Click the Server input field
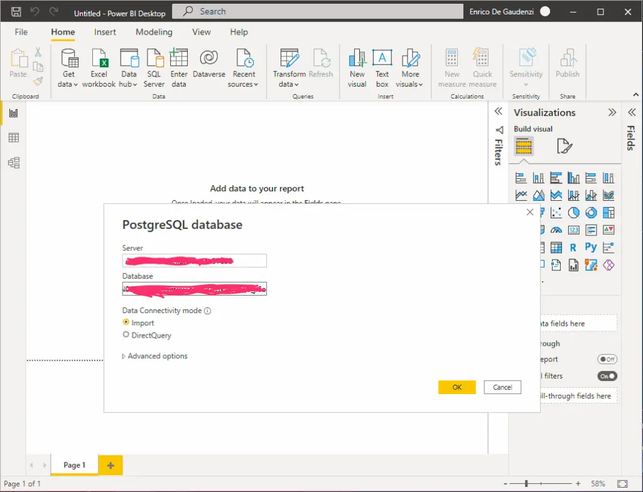This screenshot has width=643, height=492. coord(195,260)
